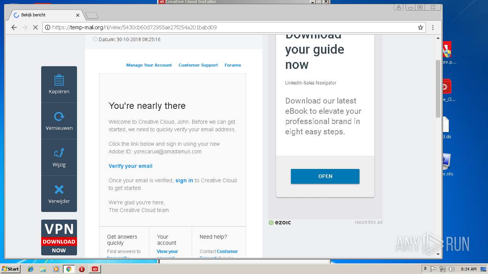Click the Verify your email link
This screenshot has width=488, height=274.
(130, 166)
